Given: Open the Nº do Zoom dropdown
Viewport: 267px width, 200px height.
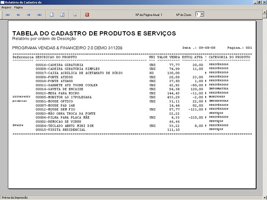Looking at the screenshot, I should [x=202, y=15].
